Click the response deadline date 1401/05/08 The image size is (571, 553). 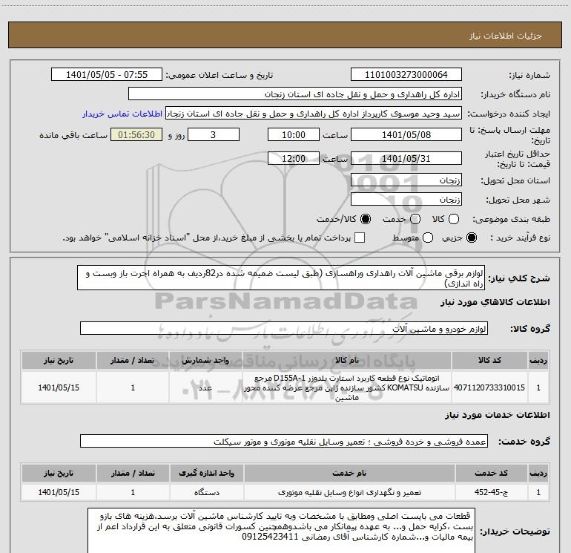(406, 135)
